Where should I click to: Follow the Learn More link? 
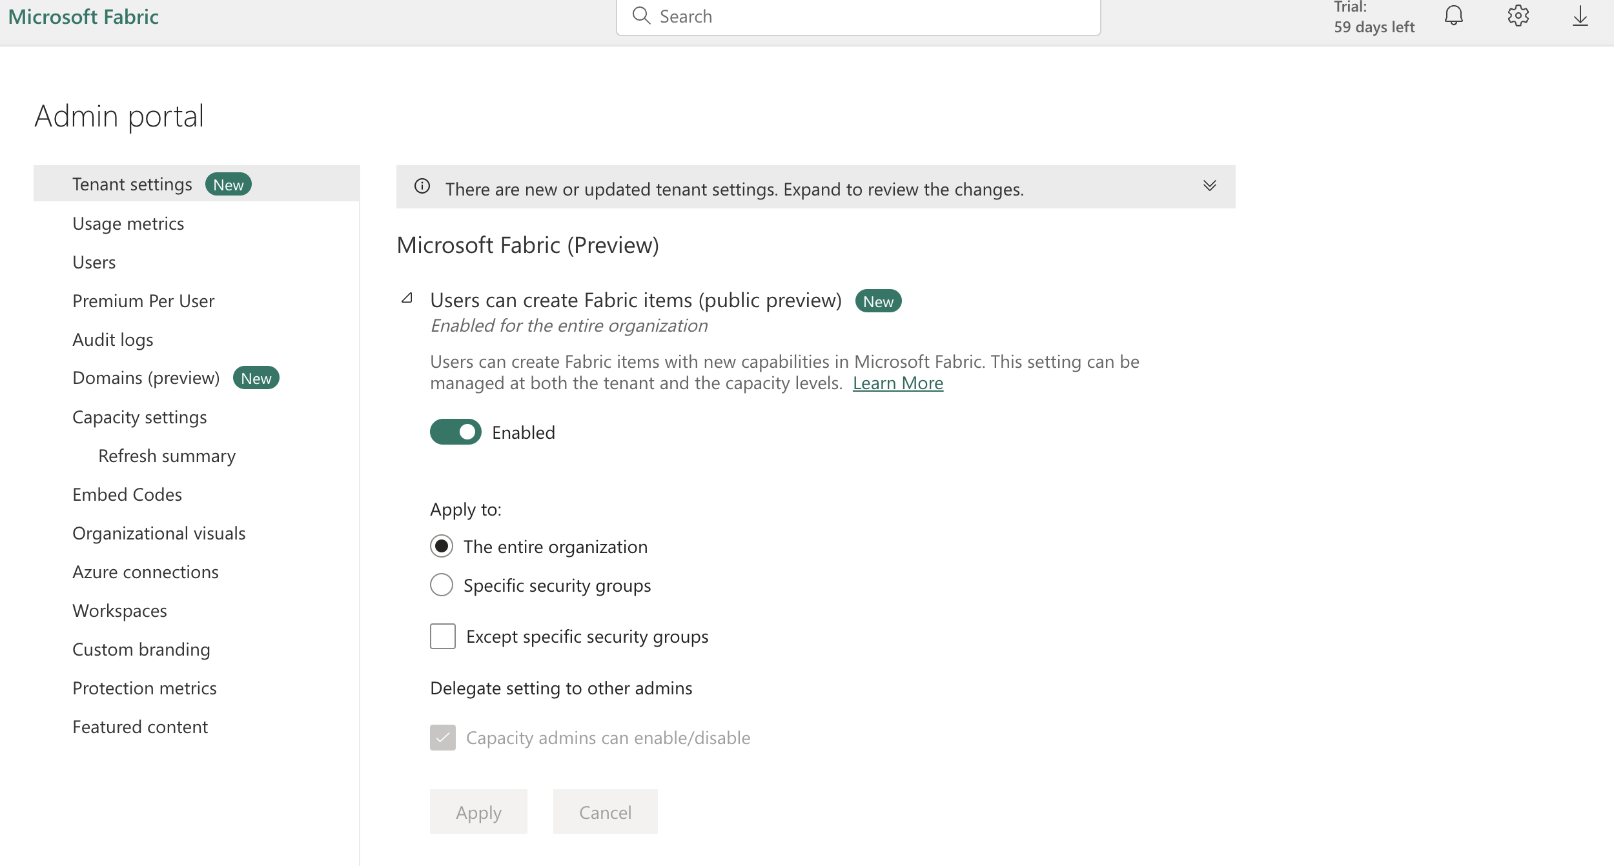click(x=898, y=383)
